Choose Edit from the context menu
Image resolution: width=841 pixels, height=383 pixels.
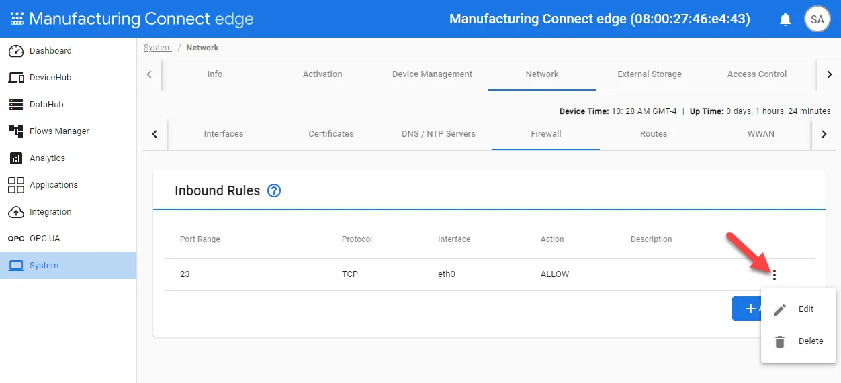tap(799, 309)
